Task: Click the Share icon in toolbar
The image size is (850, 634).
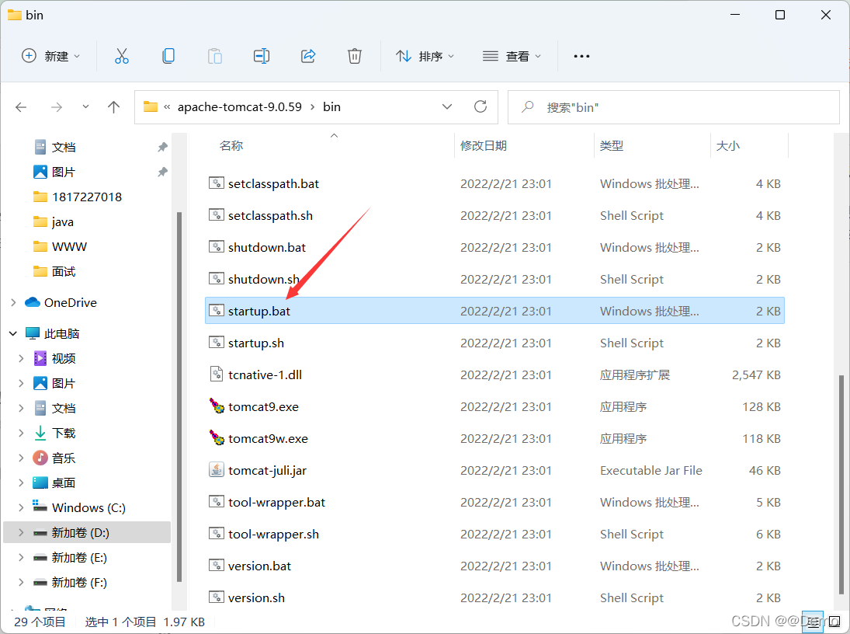Action: point(308,56)
